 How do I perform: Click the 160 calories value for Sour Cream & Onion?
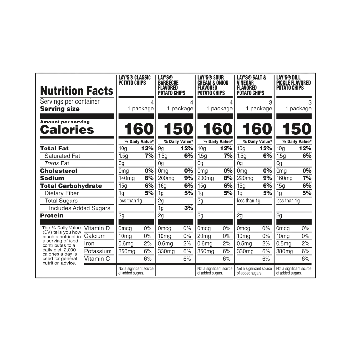(x=218, y=129)
